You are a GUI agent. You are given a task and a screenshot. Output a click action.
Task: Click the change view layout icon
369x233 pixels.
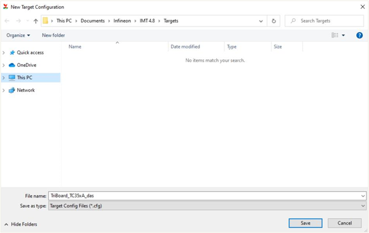click(335, 35)
